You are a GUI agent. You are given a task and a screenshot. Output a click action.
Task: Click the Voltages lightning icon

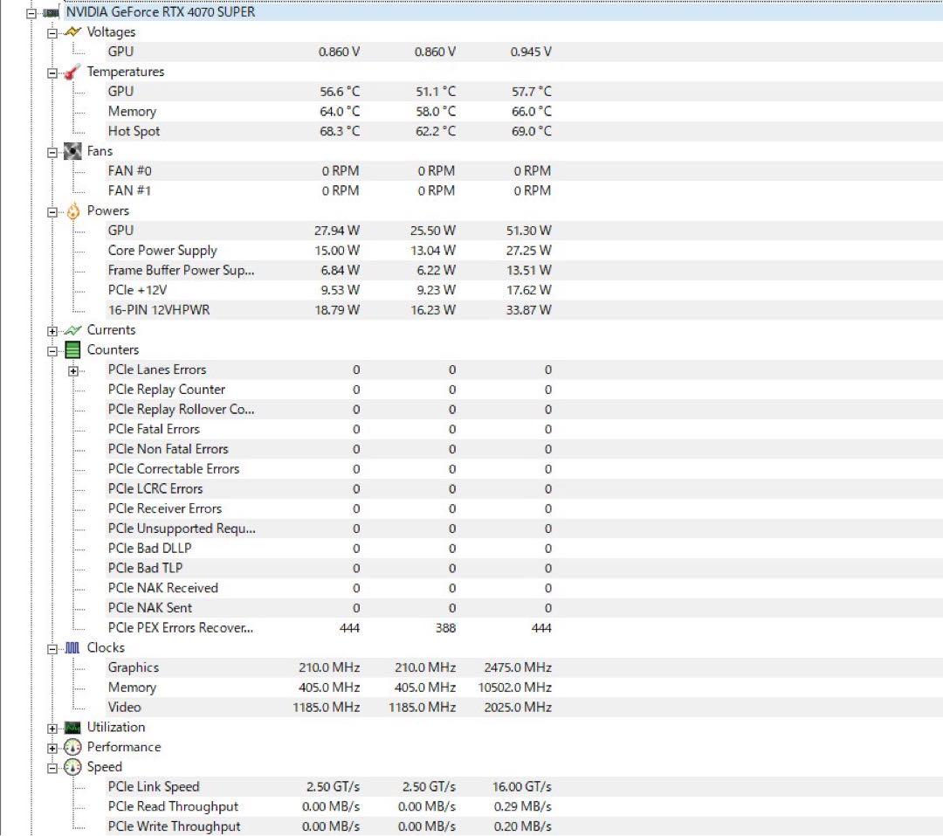coord(73,32)
